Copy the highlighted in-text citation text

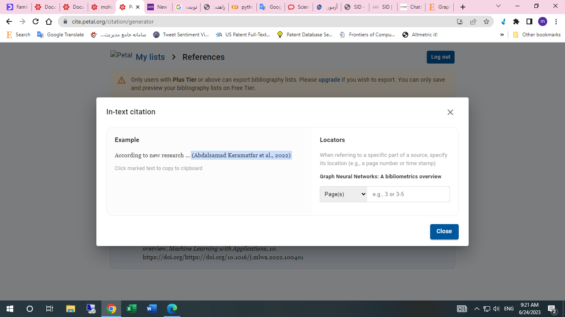[x=242, y=155]
